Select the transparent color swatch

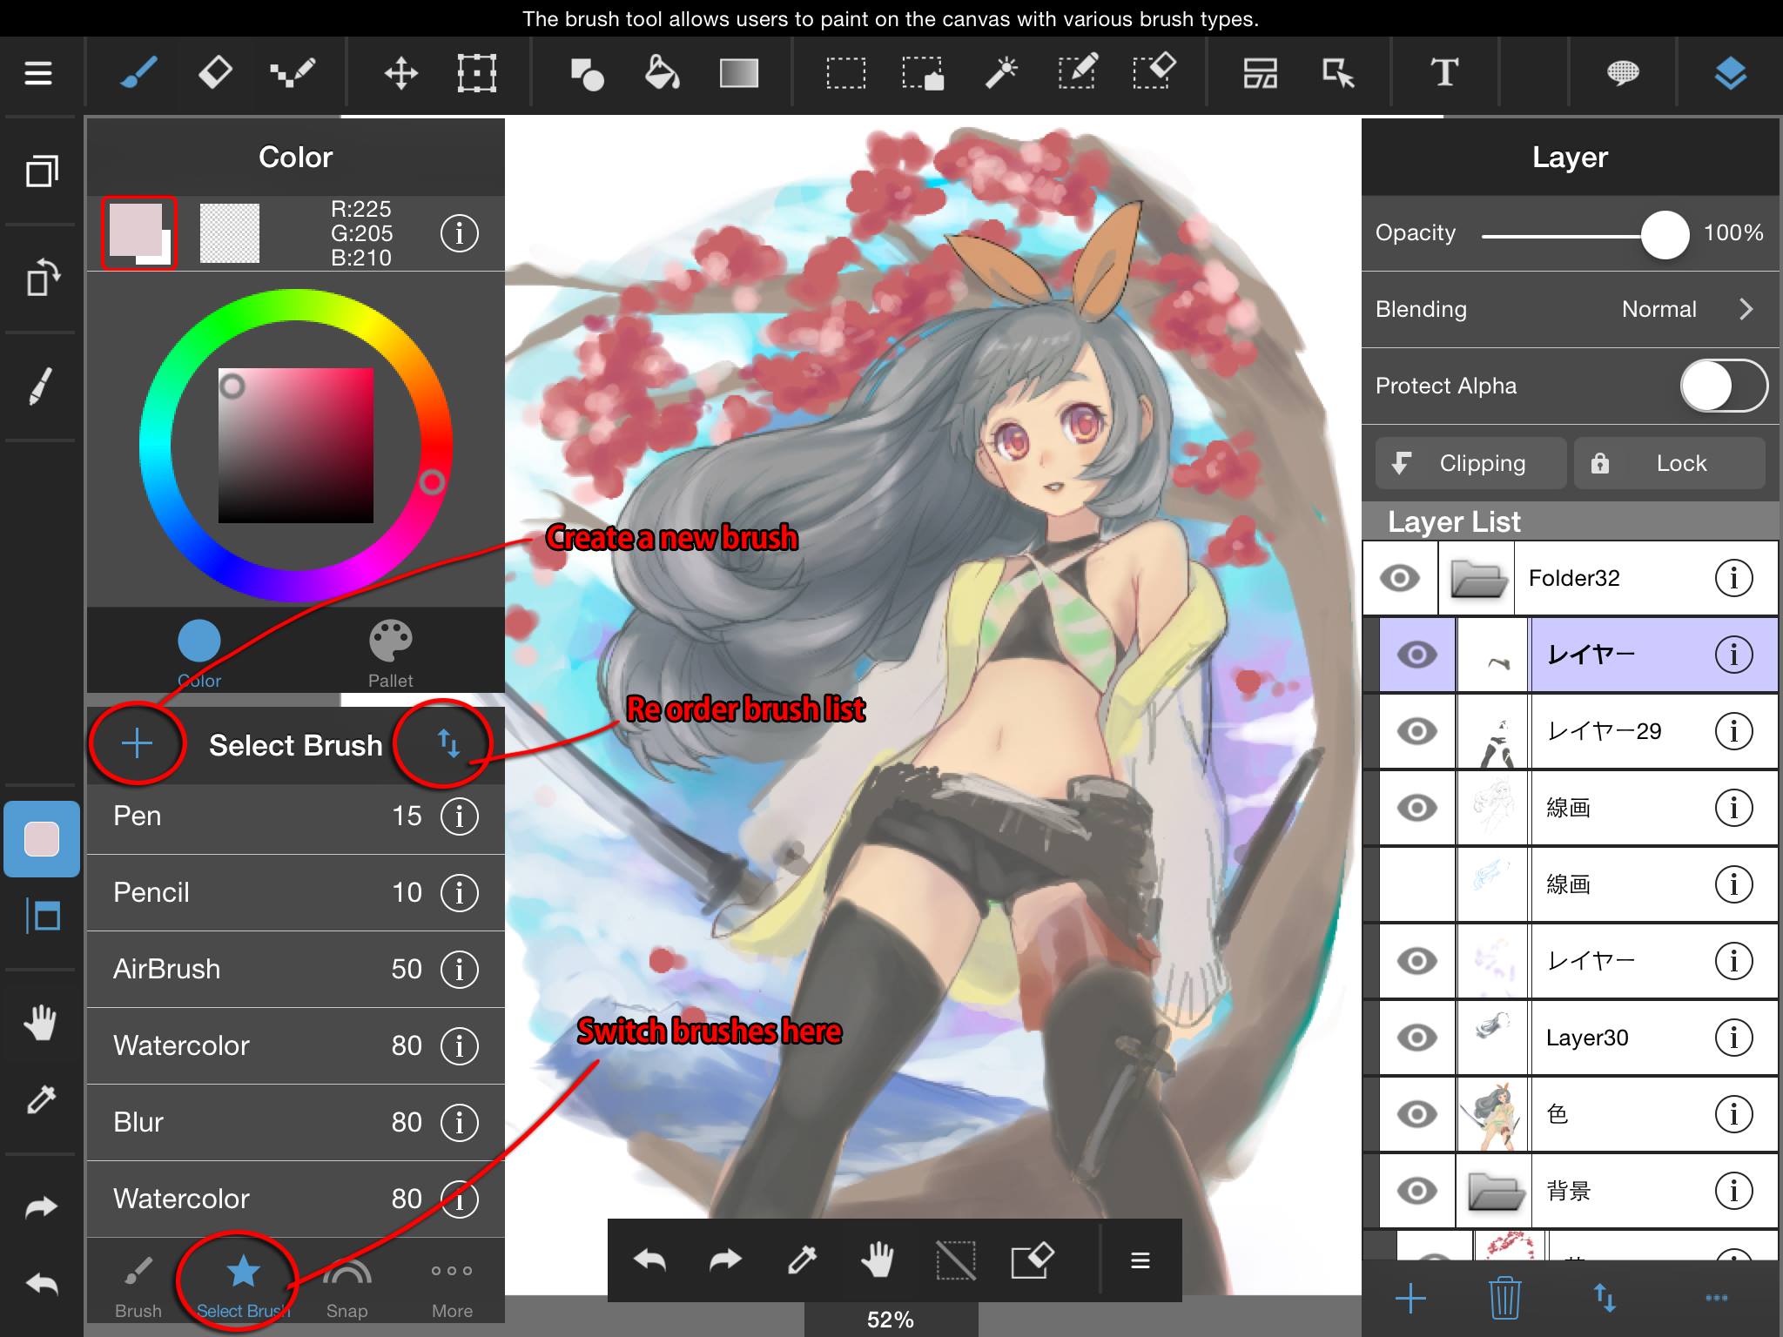coord(230,232)
